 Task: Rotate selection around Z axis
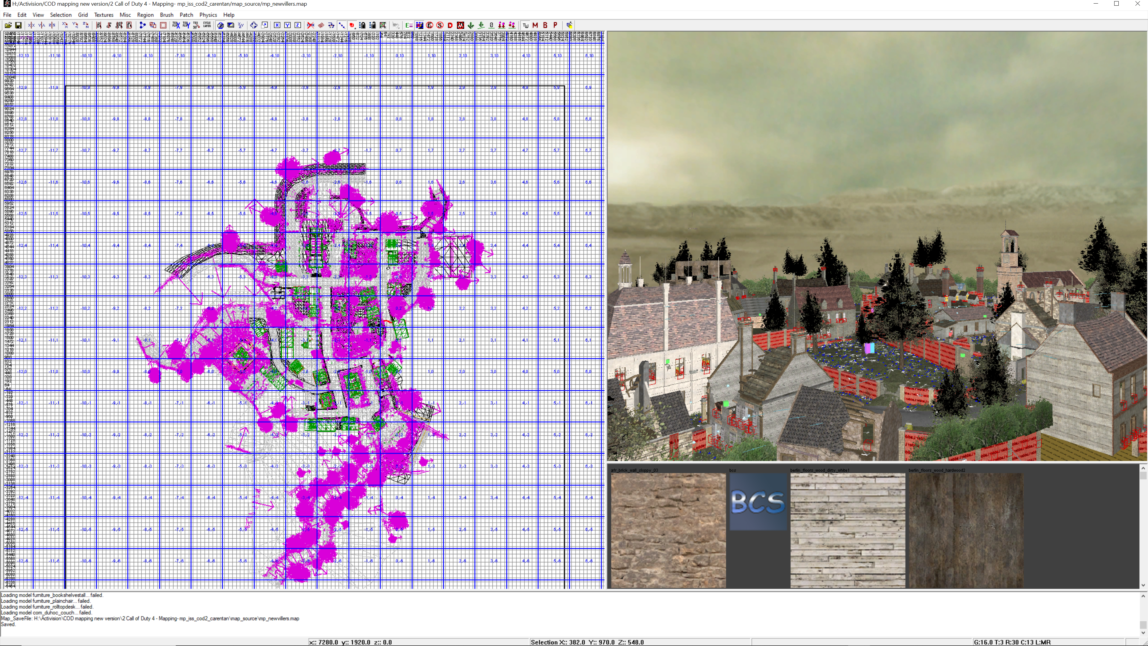[x=86, y=25]
